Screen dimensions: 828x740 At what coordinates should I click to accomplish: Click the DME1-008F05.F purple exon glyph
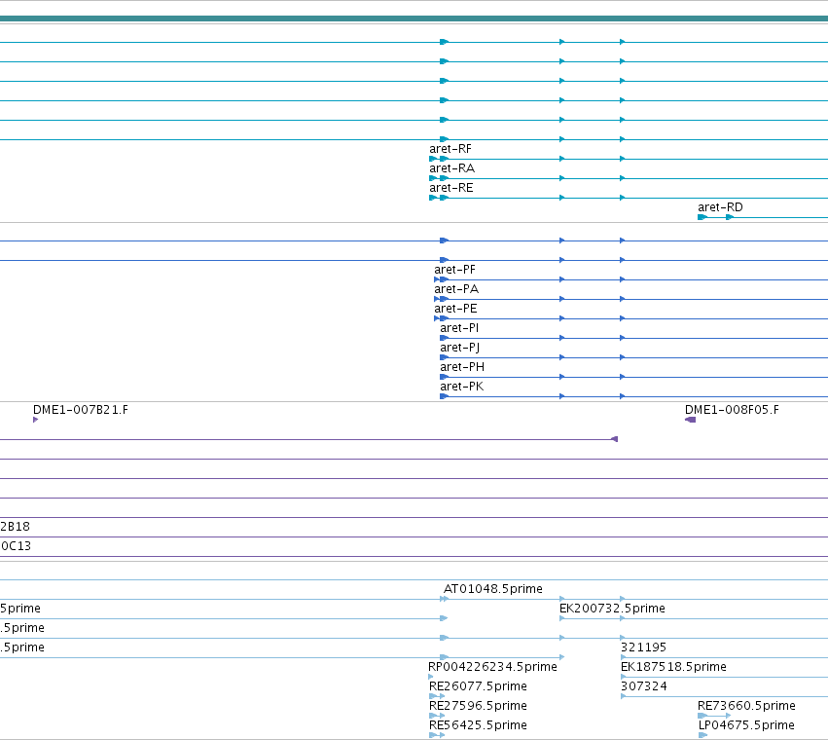coord(690,420)
